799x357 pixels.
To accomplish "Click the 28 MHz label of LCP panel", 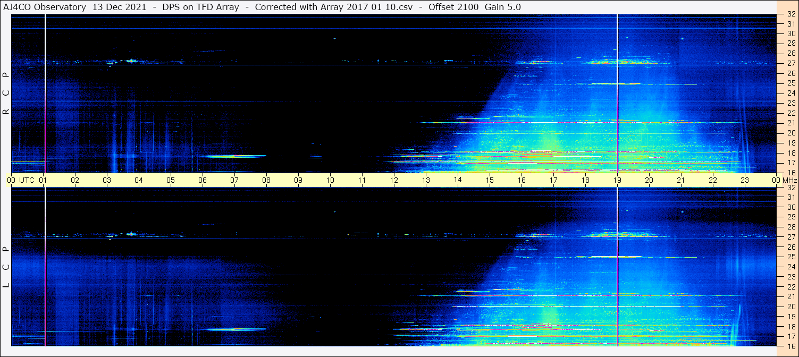I will [x=790, y=227].
